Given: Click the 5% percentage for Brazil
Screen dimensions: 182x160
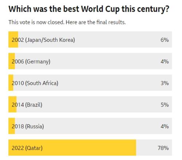Looking at the screenshot, I should pos(165,105).
